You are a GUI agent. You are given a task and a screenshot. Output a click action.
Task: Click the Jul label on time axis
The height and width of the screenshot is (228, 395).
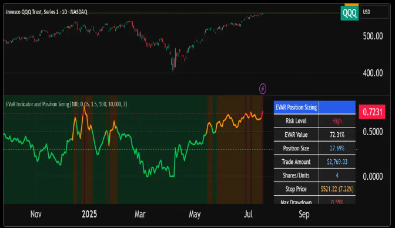click(248, 214)
